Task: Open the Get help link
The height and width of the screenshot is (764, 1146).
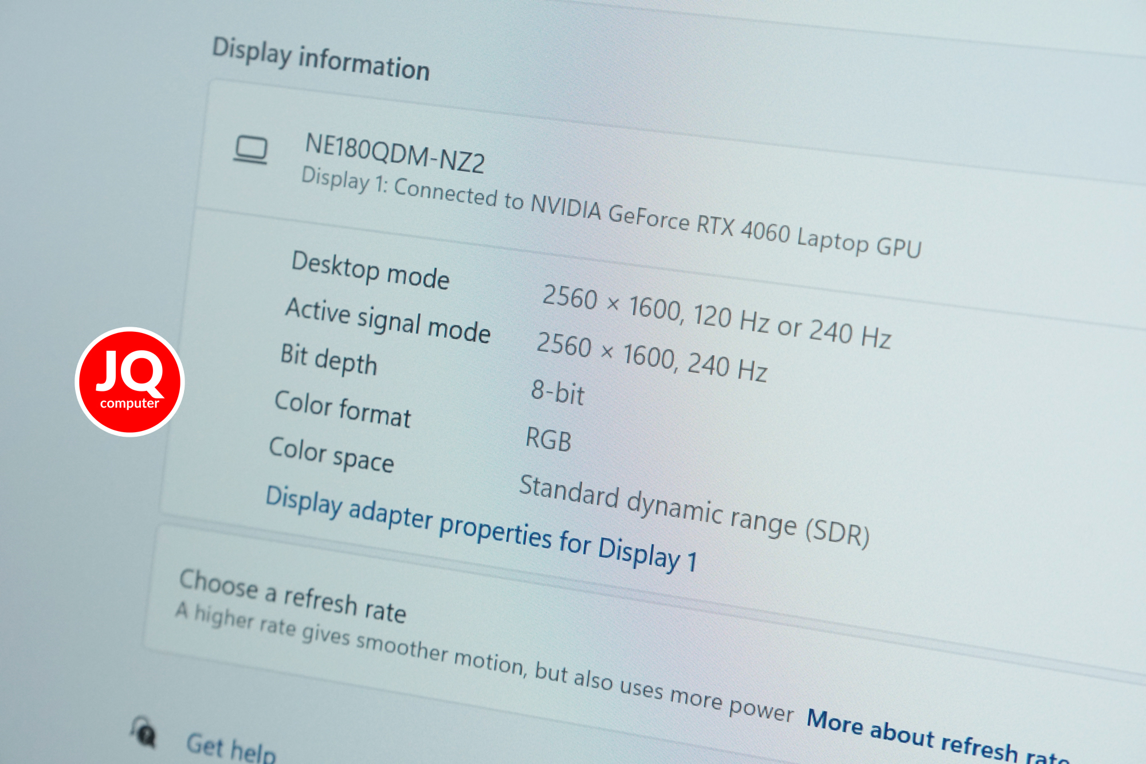Action: tap(231, 747)
